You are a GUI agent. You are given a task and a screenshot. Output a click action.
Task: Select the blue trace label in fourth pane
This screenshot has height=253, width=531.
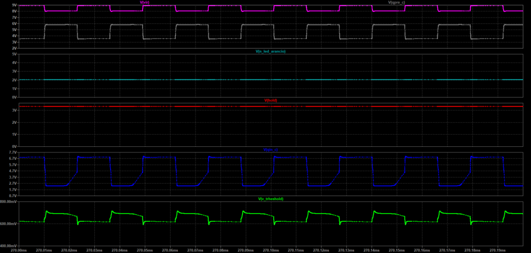click(x=271, y=150)
